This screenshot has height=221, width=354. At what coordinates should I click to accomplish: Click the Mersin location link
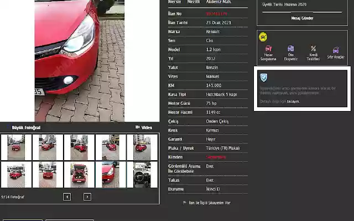click(175, 2)
